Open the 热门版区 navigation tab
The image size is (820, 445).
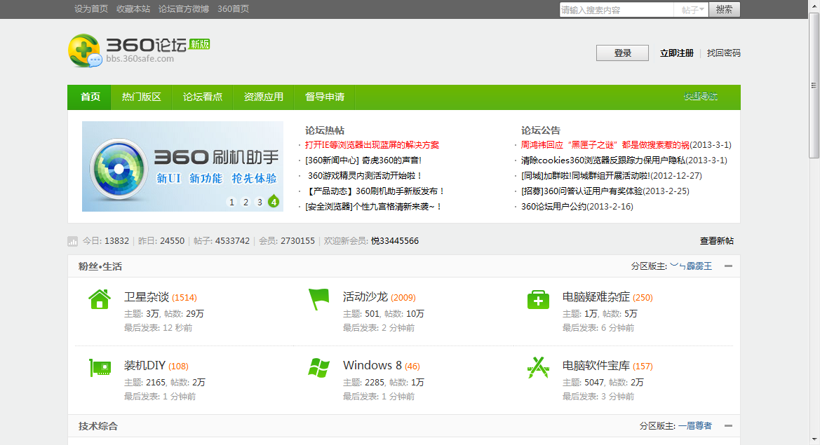point(141,97)
